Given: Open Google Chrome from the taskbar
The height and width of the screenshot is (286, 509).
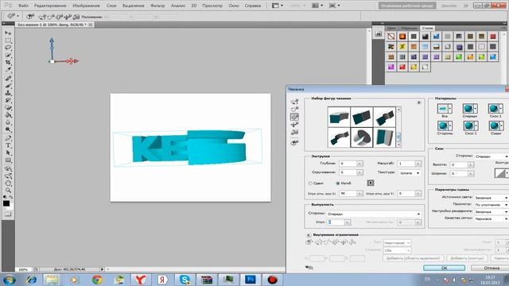Looking at the screenshot, I should [x=97, y=279].
